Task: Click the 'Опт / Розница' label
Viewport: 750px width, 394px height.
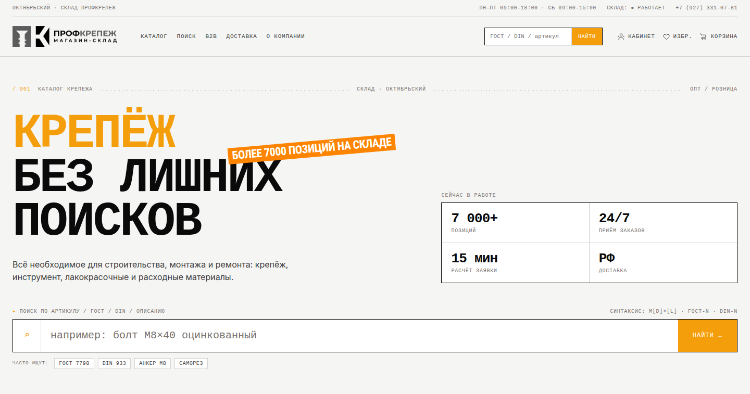Action: 714,89
